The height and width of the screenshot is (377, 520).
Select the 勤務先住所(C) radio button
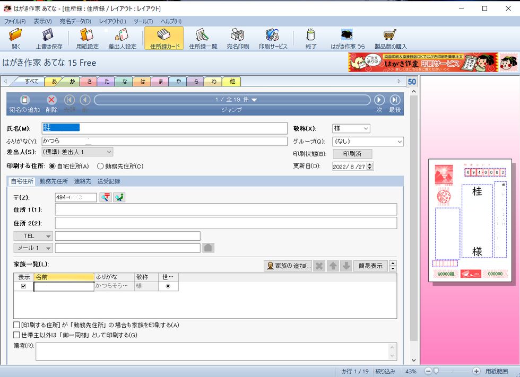pyautogui.click(x=100, y=166)
